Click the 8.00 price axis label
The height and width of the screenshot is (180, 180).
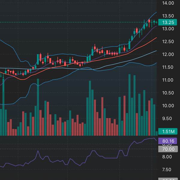pyautogui.click(x=167, y=157)
